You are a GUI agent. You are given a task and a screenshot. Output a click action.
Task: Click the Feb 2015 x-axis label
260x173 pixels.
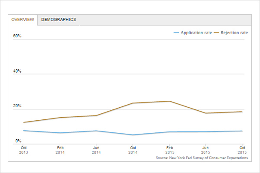169,149
